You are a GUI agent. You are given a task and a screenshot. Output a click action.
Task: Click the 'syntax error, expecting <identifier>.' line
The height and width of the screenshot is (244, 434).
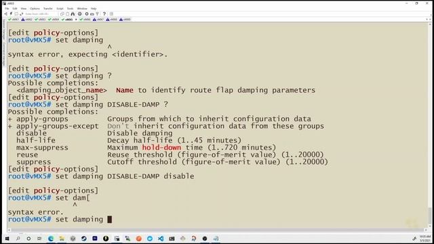(x=87, y=54)
